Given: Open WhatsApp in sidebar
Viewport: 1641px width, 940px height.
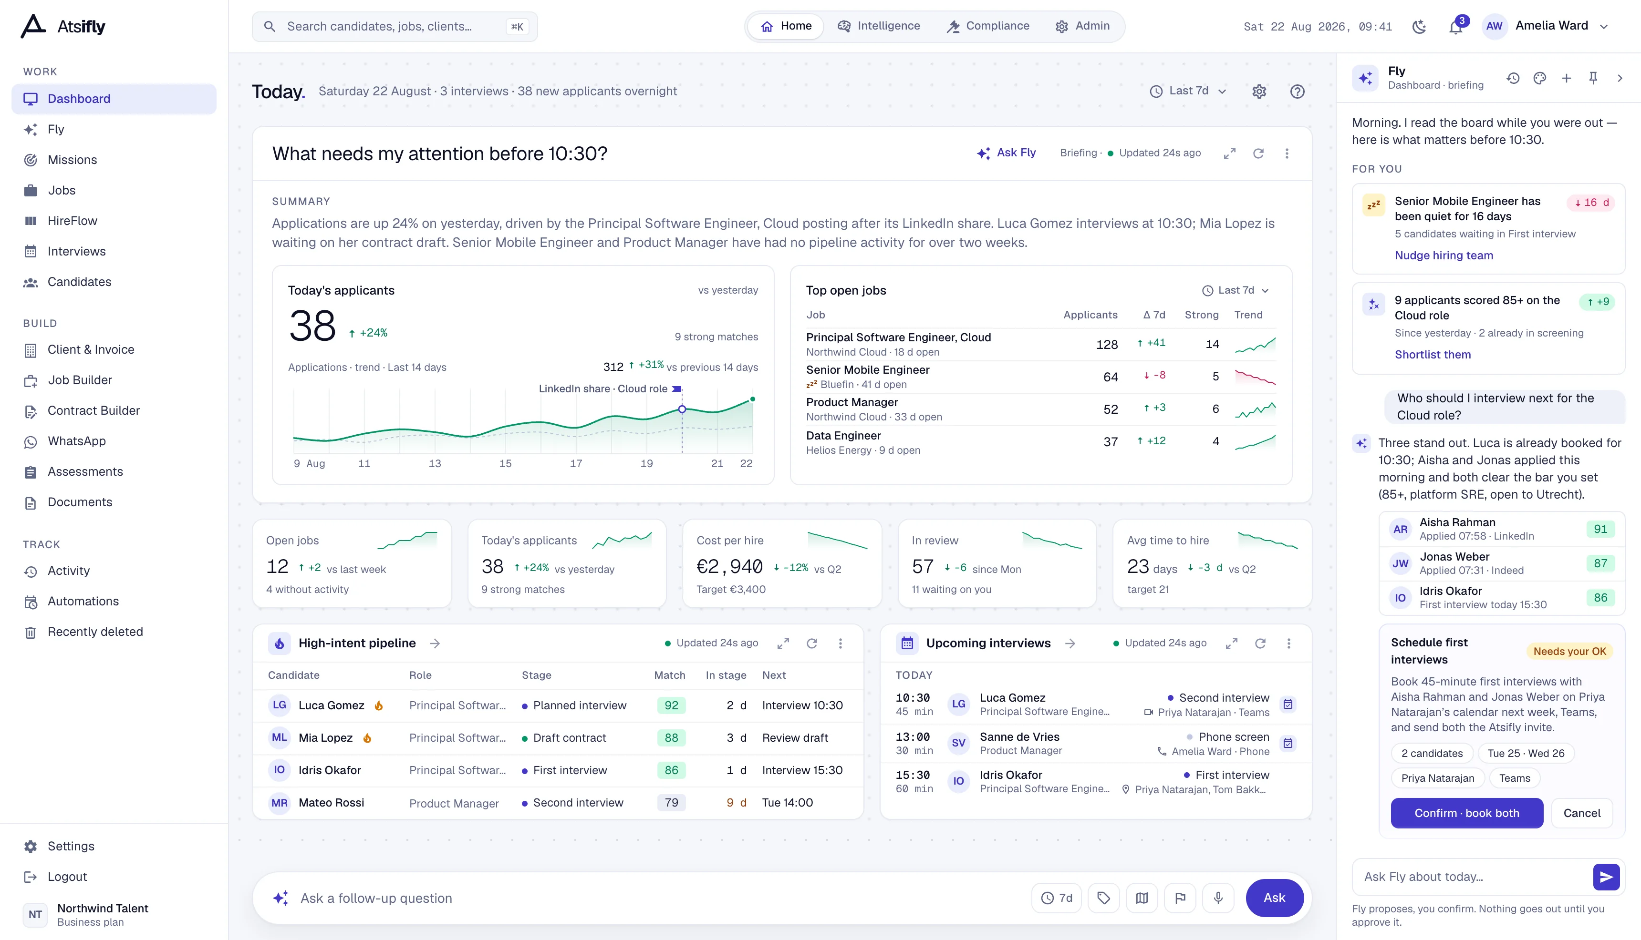Looking at the screenshot, I should (114, 441).
